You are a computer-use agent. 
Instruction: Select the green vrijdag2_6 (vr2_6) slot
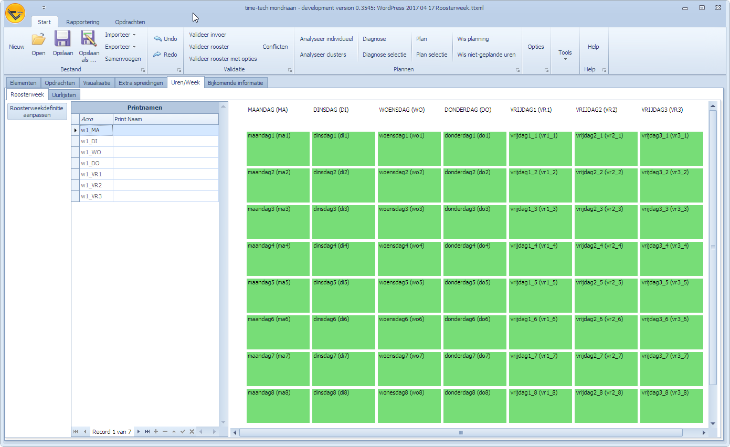606,332
